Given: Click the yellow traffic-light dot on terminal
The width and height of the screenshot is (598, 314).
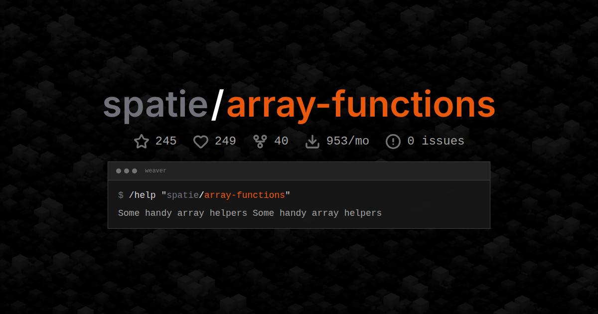Looking at the screenshot, I should [127, 170].
